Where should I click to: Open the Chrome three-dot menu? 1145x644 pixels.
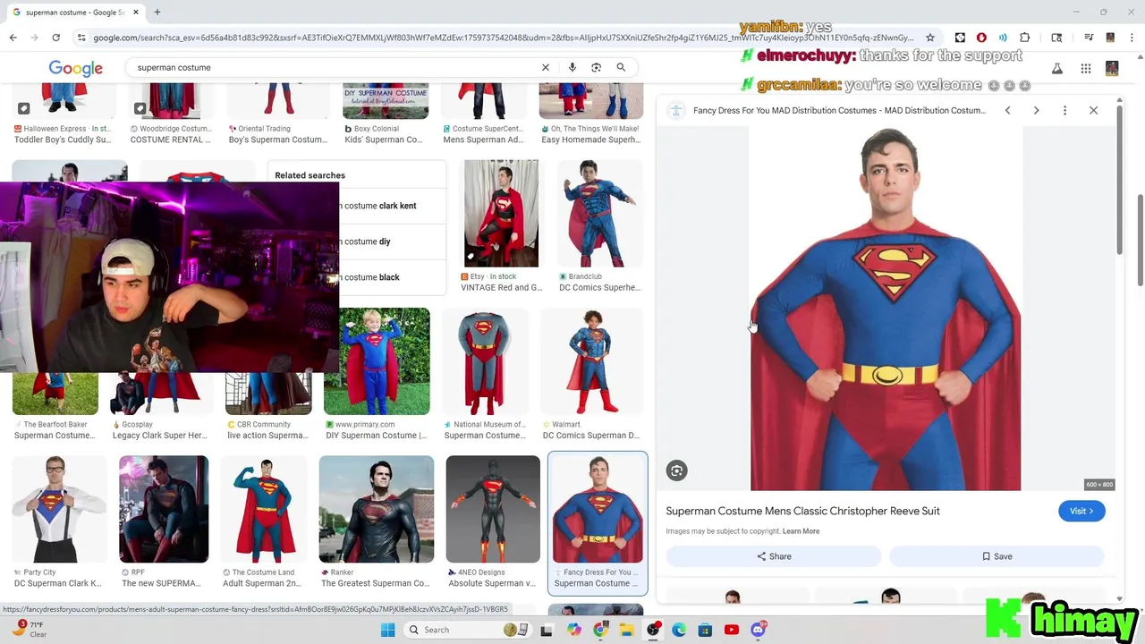click(x=1132, y=38)
